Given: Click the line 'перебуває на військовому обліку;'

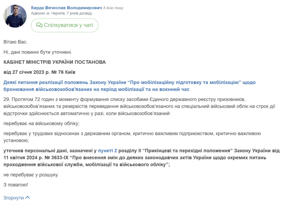Looking at the screenshot, I should coord(42,123).
